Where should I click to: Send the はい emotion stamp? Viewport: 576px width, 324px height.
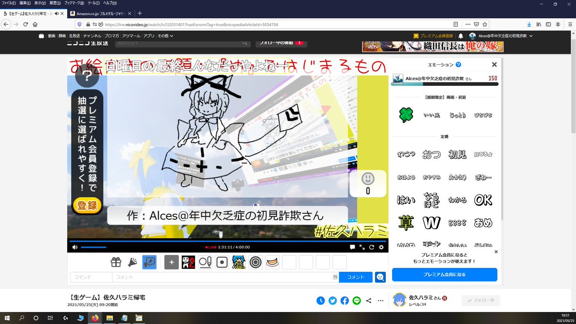pyautogui.click(x=406, y=199)
